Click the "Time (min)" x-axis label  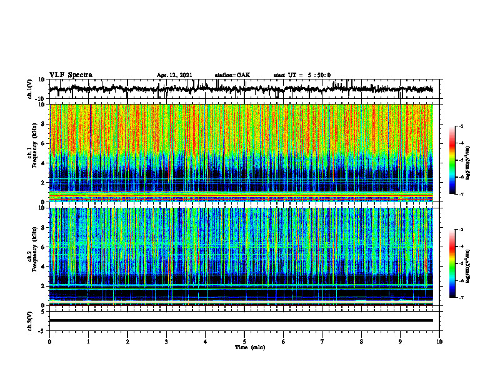click(x=250, y=347)
